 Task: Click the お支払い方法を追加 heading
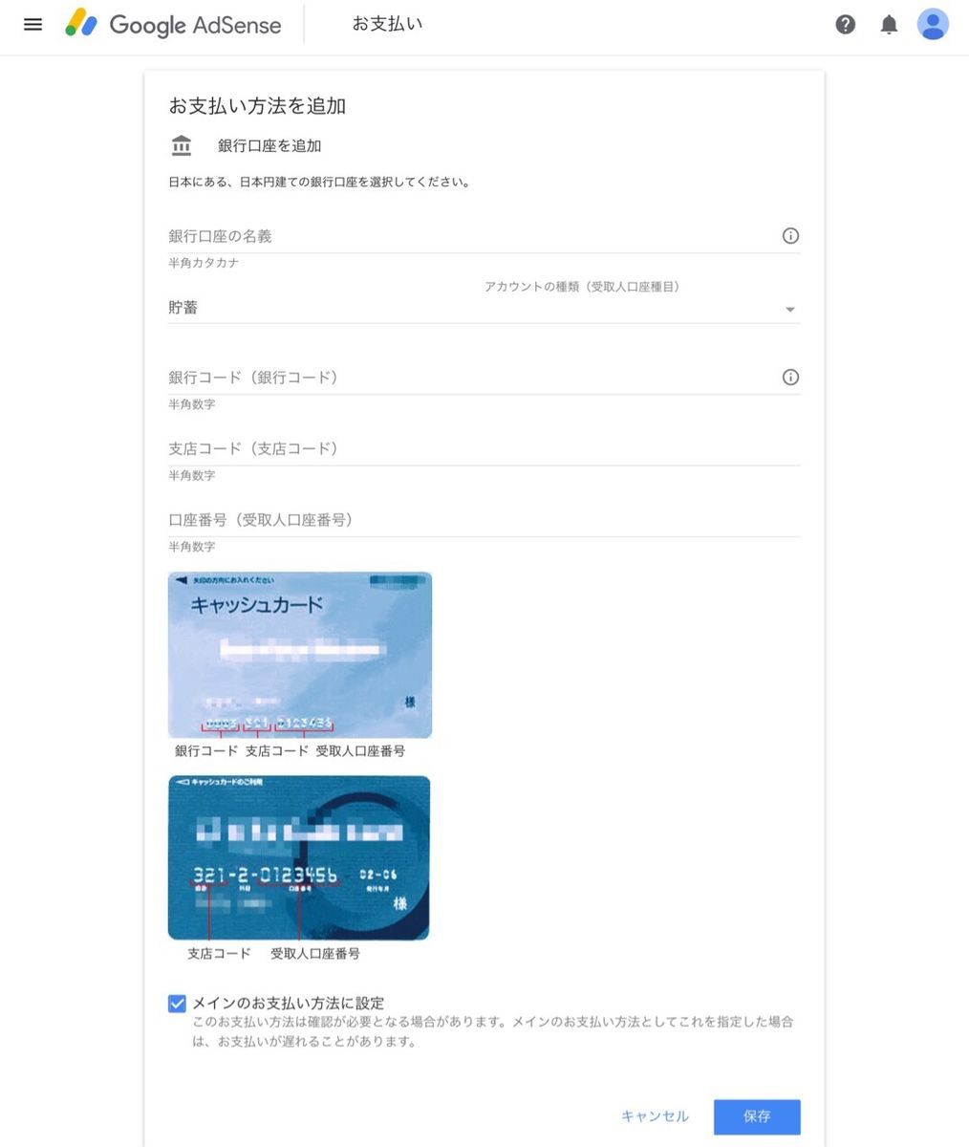click(257, 106)
